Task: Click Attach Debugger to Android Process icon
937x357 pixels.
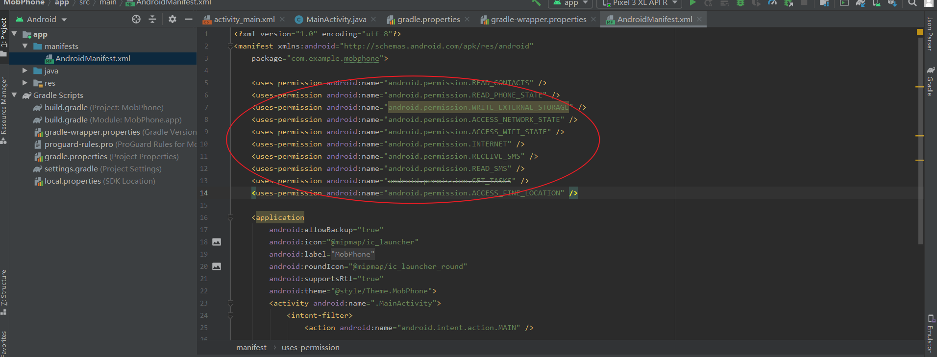Action: click(x=789, y=2)
